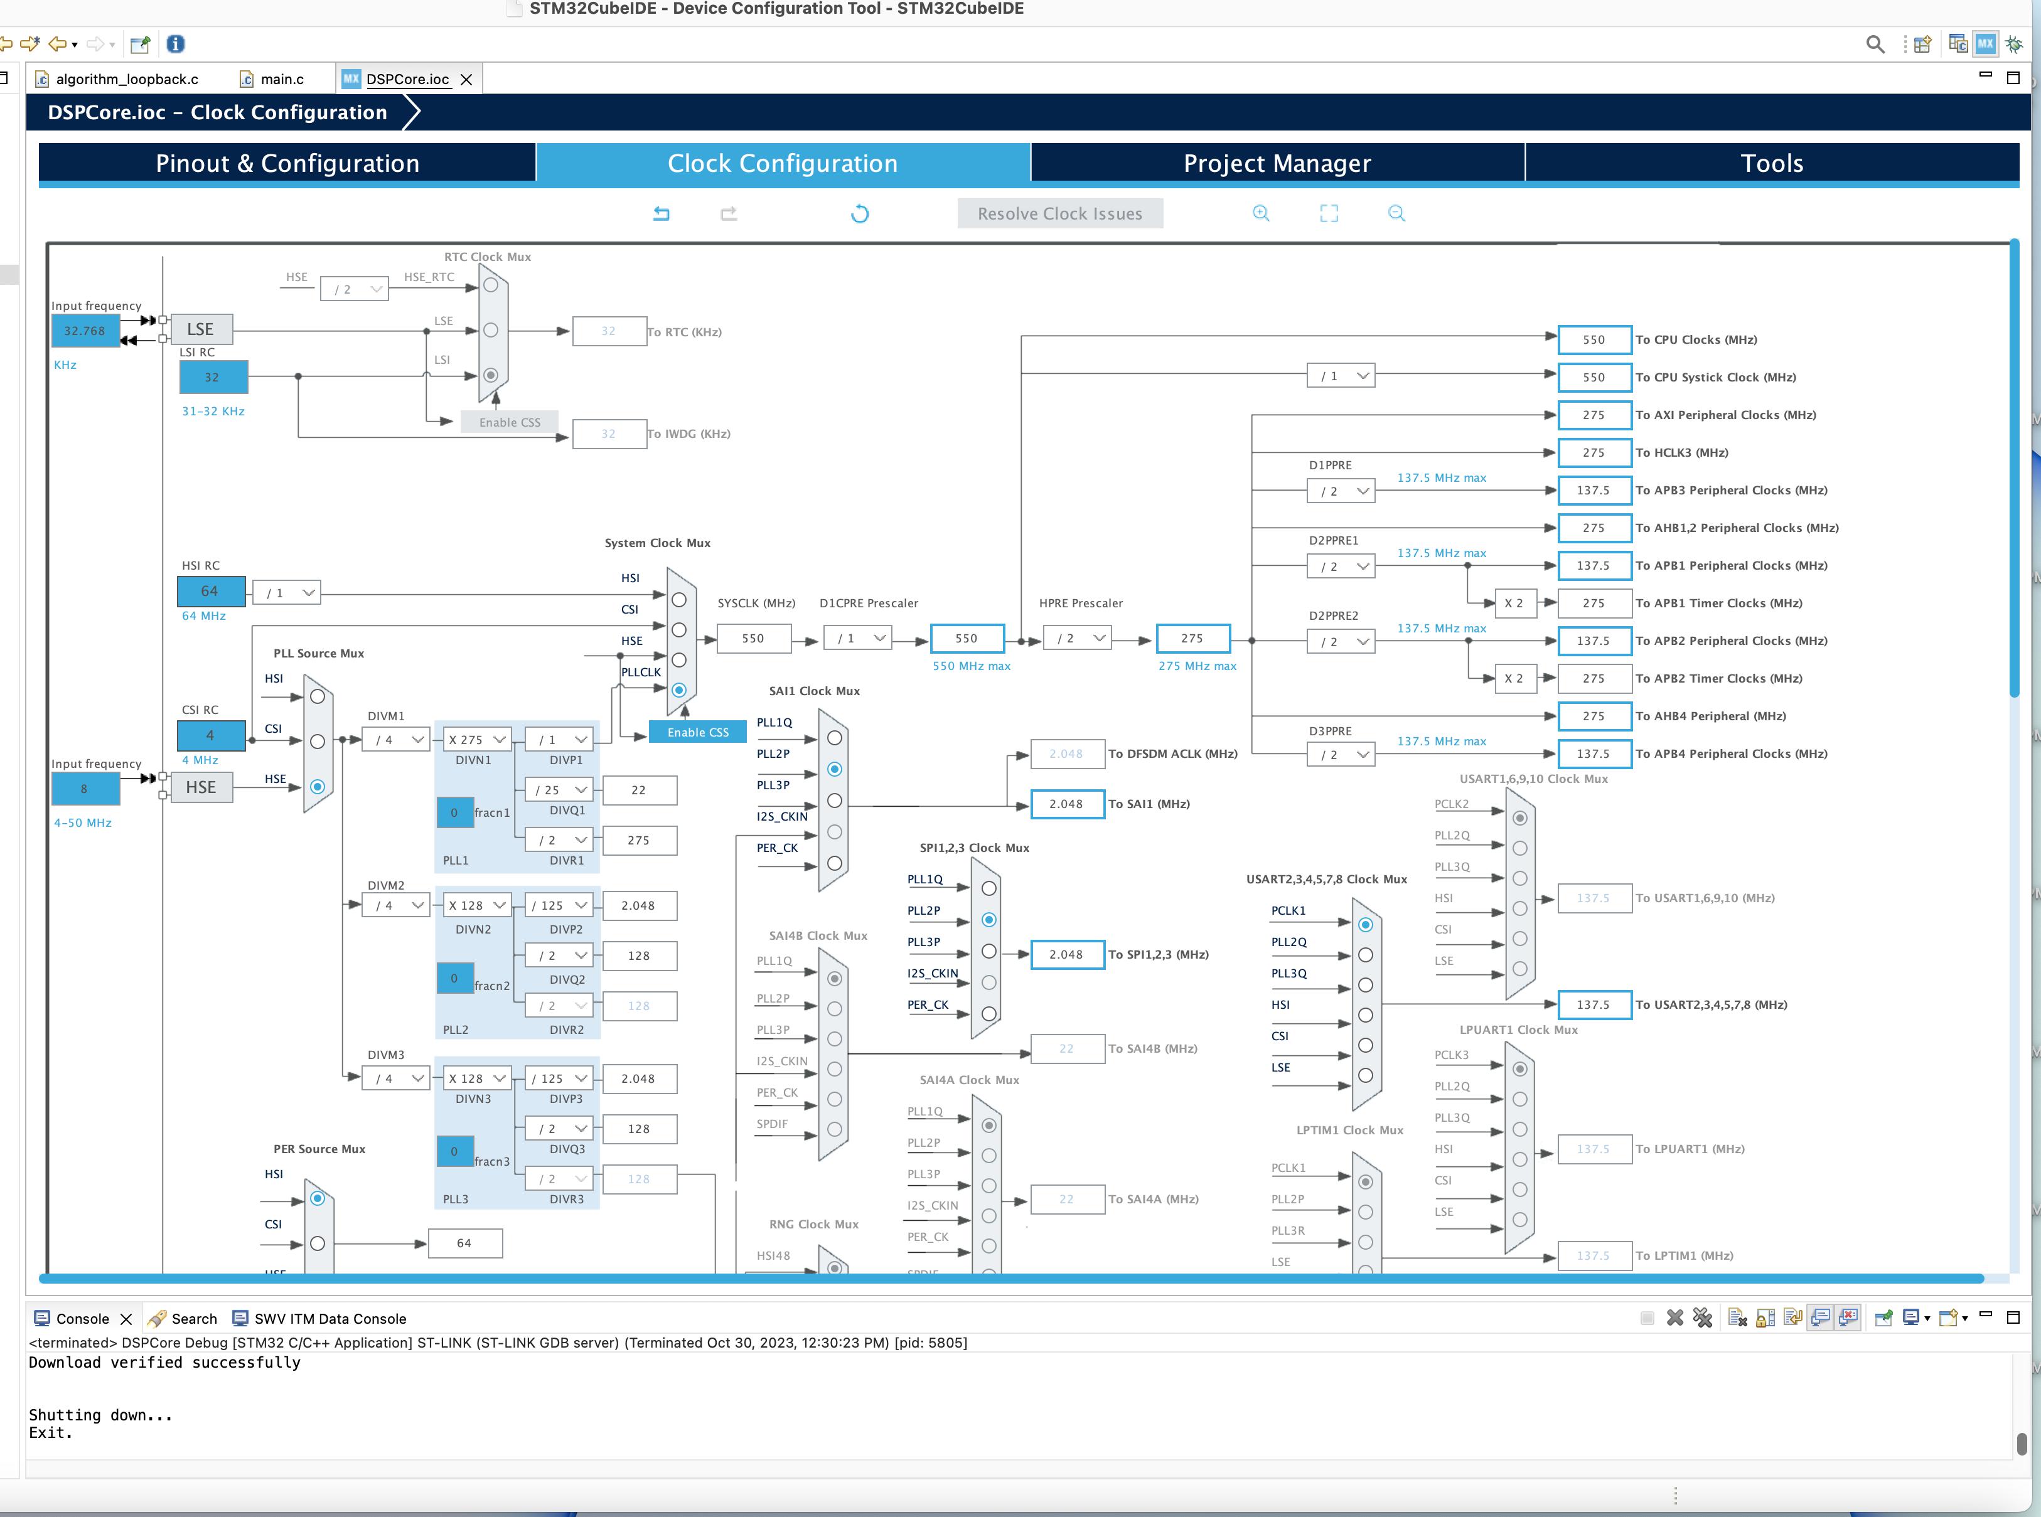Click the Resolve Clock Issues button
Screen dimensions: 2041x1517
[1059, 213]
